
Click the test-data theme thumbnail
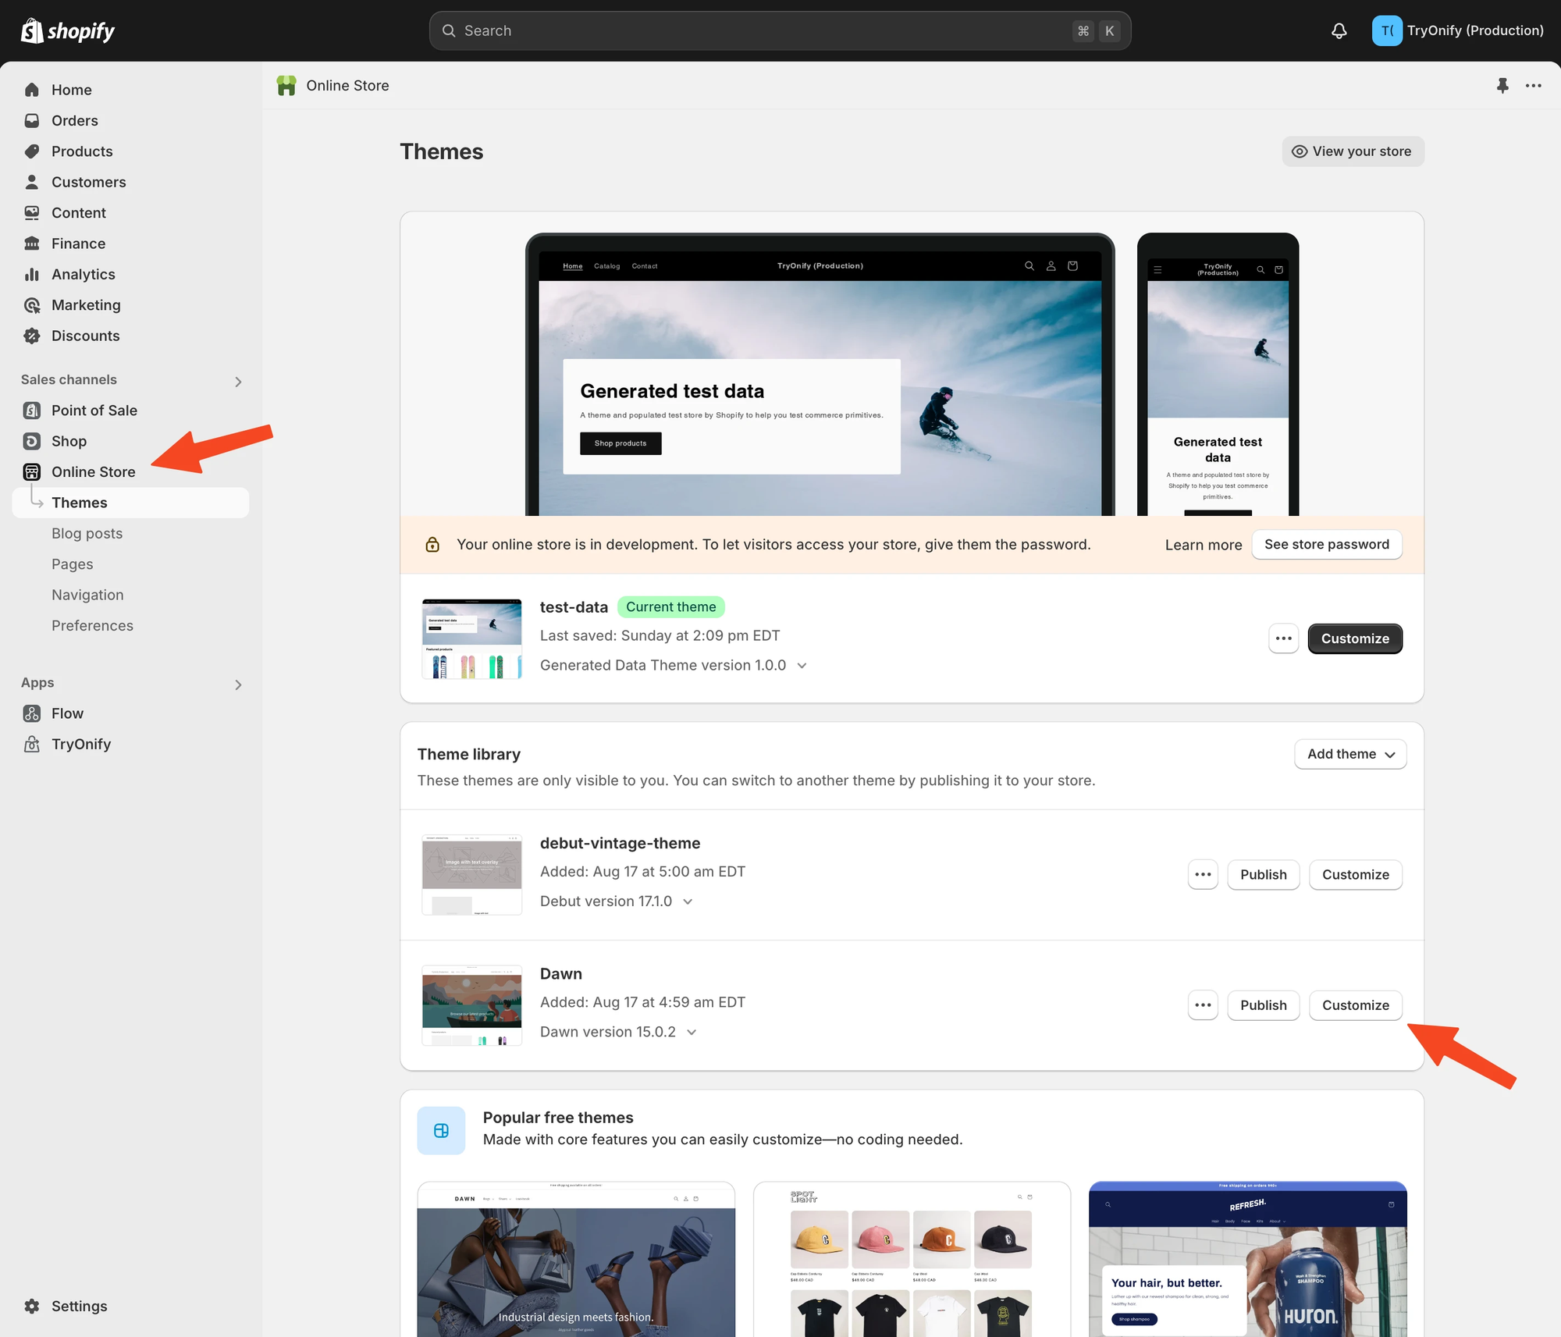click(471, 638)
